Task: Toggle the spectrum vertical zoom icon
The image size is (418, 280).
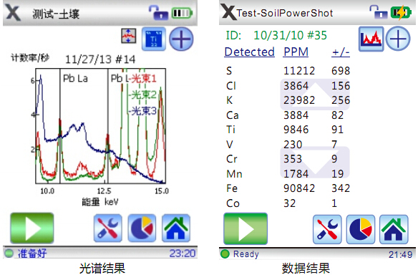Action: tap(129, 36)
